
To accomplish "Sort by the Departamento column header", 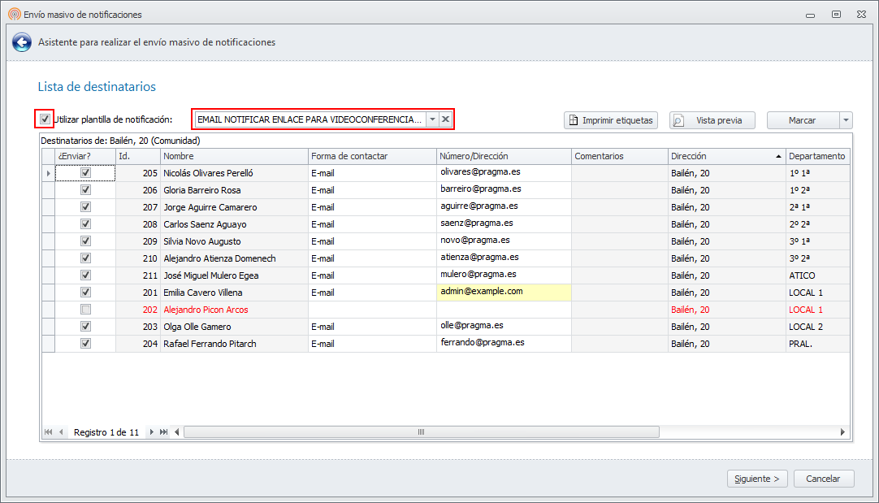I will (817, 156).
